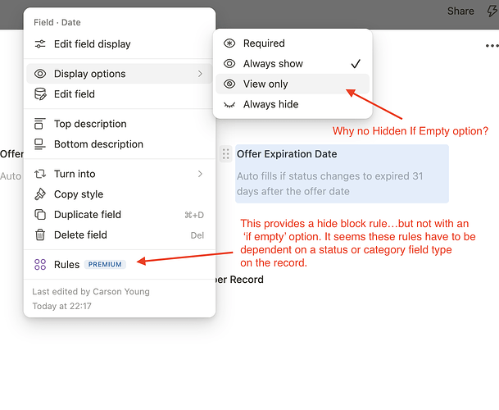499x410 pixels.
Task: Click the Bottom description icon
Action: (x=40, y=144)
